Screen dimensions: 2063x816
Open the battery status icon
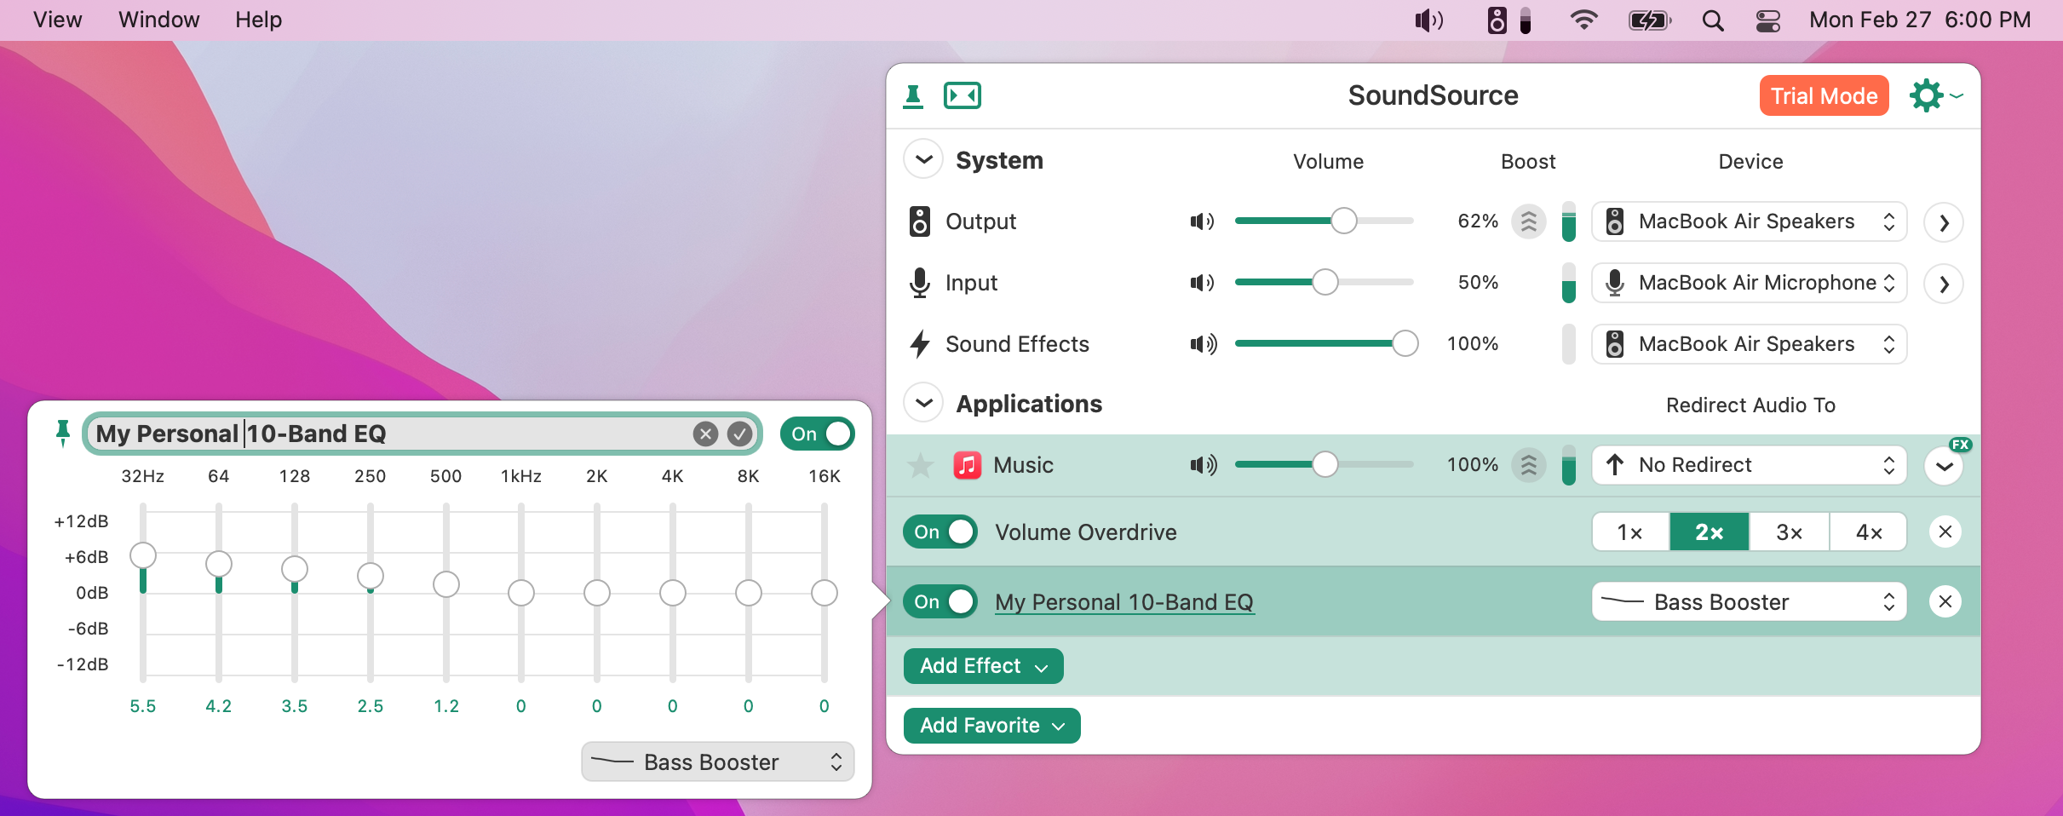coord(1649,20)
